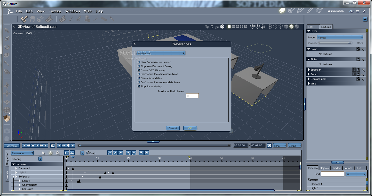Switch to the Browser side tab
Screen dimensions: 372x196
click(x=7, y=175)
